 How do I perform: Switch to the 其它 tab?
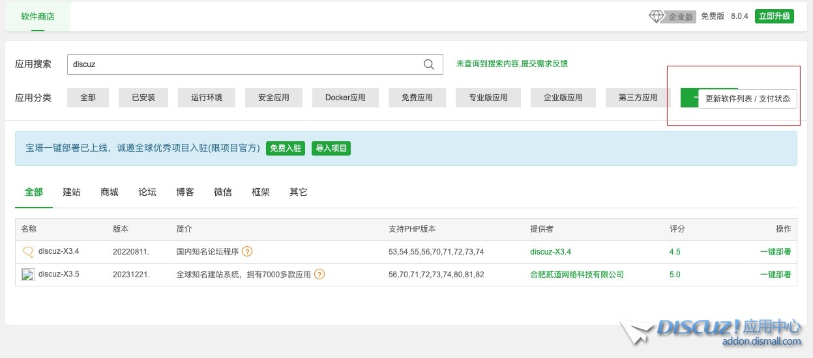pos(299,193)
